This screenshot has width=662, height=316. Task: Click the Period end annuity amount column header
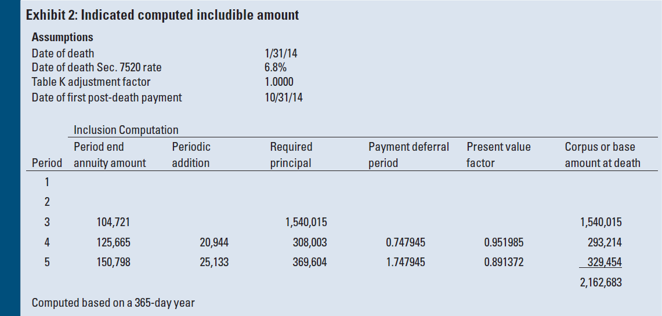coord(110,155)
